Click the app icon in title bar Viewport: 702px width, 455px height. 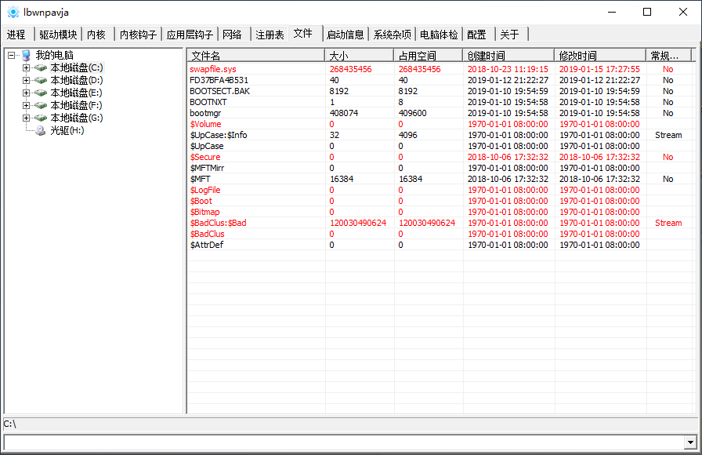pyautogui.click(x=13, y=12)
